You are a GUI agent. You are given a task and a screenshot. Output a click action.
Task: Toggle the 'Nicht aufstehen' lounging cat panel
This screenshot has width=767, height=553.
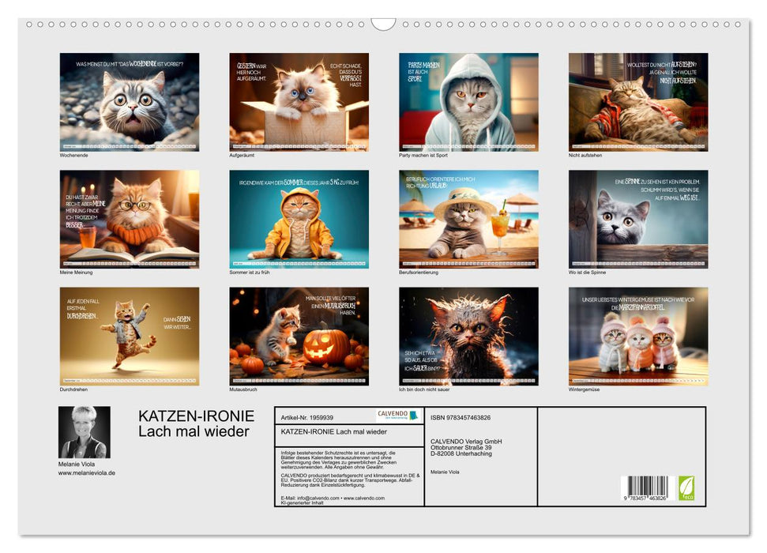[638, 101]
